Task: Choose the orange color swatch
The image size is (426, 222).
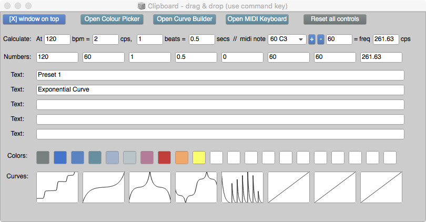Action: pyautogui.click(x=181, y=157)
